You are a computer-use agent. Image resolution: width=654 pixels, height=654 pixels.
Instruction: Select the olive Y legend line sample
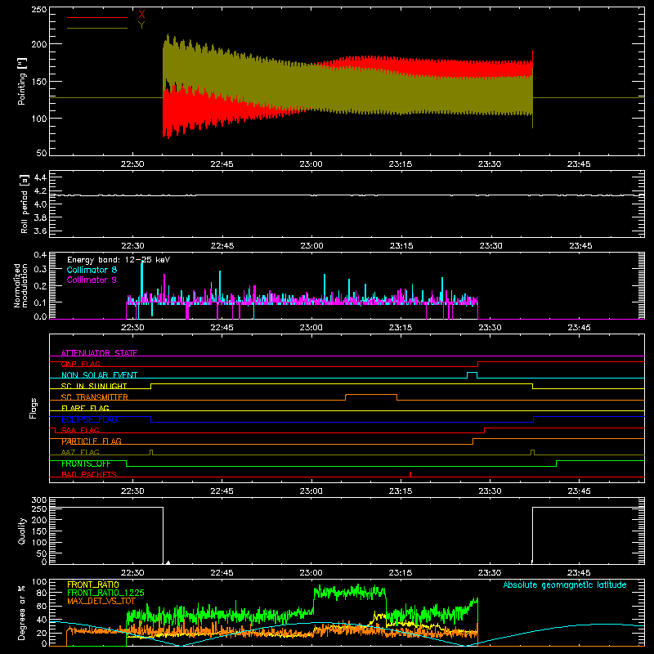click(x=97, y=28)
